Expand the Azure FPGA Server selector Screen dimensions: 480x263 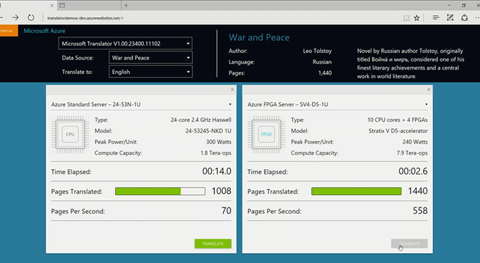pyautogui.click(x=336, y=104)
